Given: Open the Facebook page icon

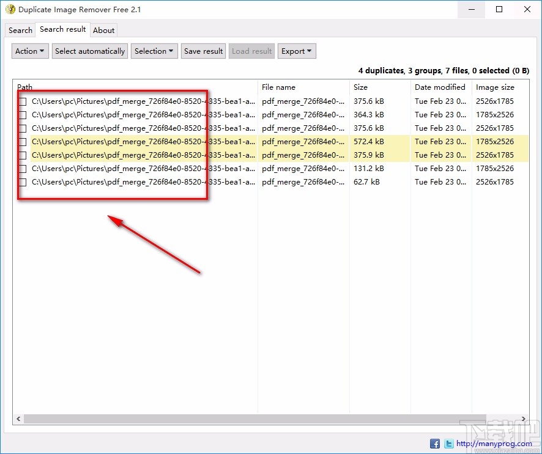Looking at the screenshot, I should [x=434, y=444].
